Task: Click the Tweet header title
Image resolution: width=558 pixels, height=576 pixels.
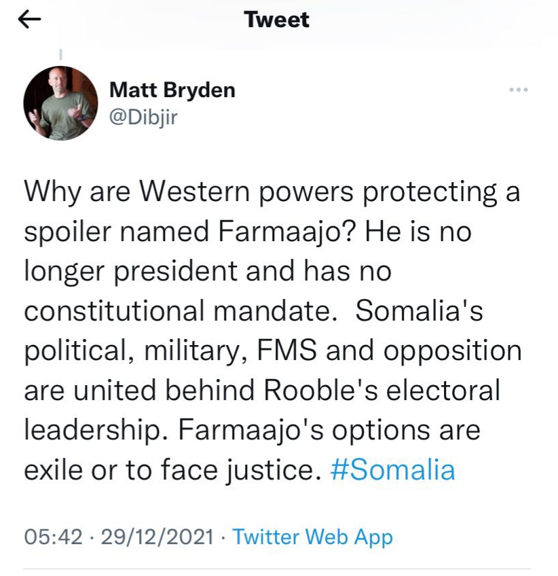Action: coord(277,20)
